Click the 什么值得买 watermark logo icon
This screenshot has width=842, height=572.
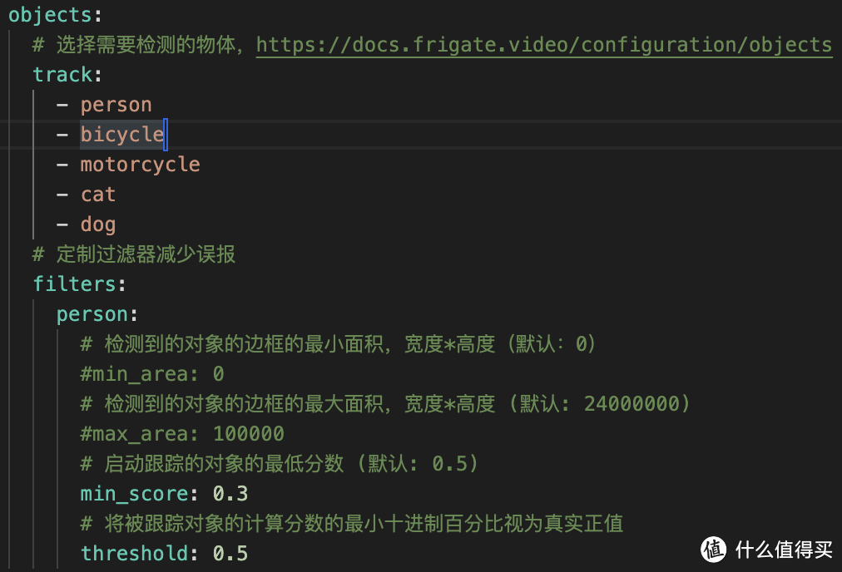coord(714,548)
